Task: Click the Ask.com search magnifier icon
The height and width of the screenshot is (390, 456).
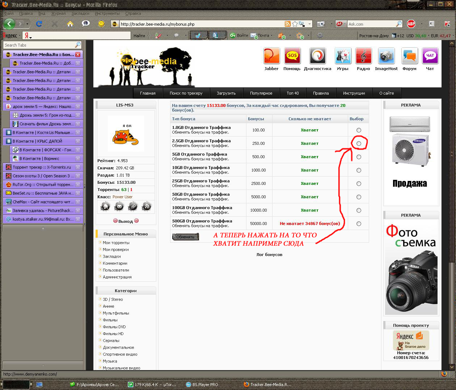Action: point(398,24)
